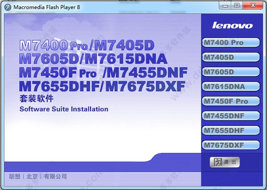Viewport: 267px width, 190px height.
Task: Select the M7615DNA model button
Action: coord(231,86)
